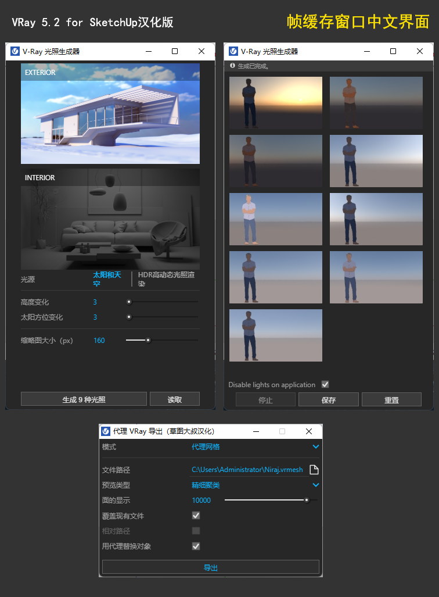Screen dimensions: 439x597
Task: Close the proxy VRay export window
Action: (309, 431)
